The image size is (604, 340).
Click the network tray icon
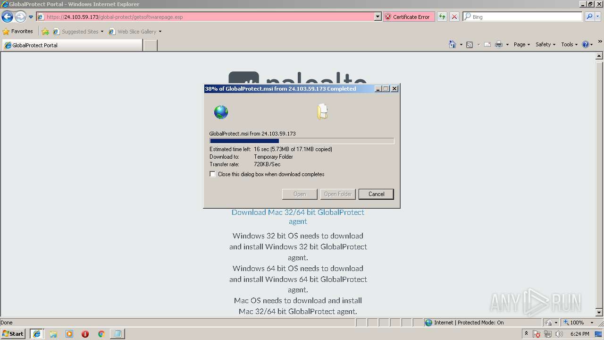[x=548, y=334]
